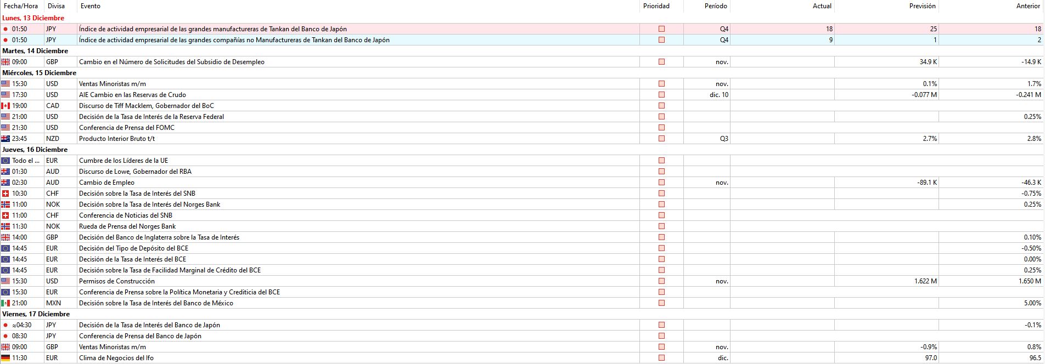Screen dimensions: 1045x364
Task: Click the Norway flag icon for Rueda de Prensa Norges Bank
Action: [5, 226]
